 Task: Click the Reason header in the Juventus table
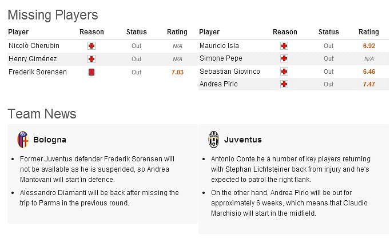click(x=285, y=32)
